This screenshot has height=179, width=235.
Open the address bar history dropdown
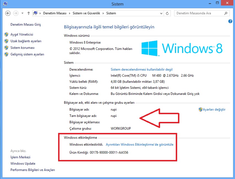pyautogui.click(x=161, y=13)
